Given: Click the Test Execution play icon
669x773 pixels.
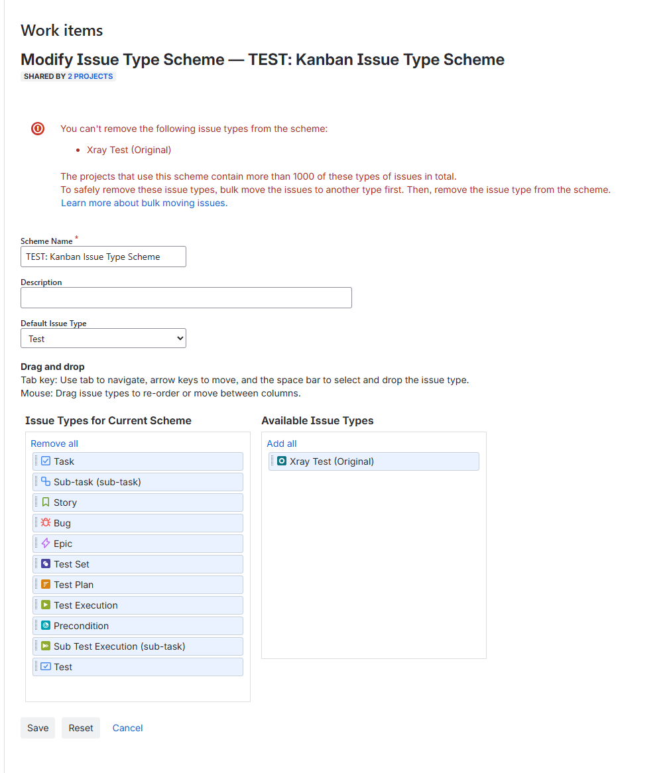Looking at the screenshot, I should pos(46,605).
